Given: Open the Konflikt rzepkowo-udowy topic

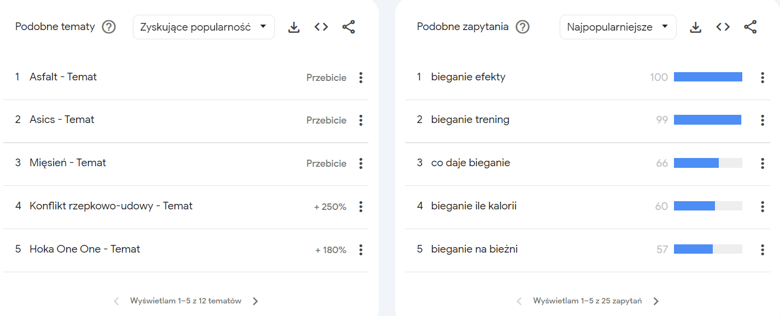Looking at the screenshot, I should pos(111,206).
